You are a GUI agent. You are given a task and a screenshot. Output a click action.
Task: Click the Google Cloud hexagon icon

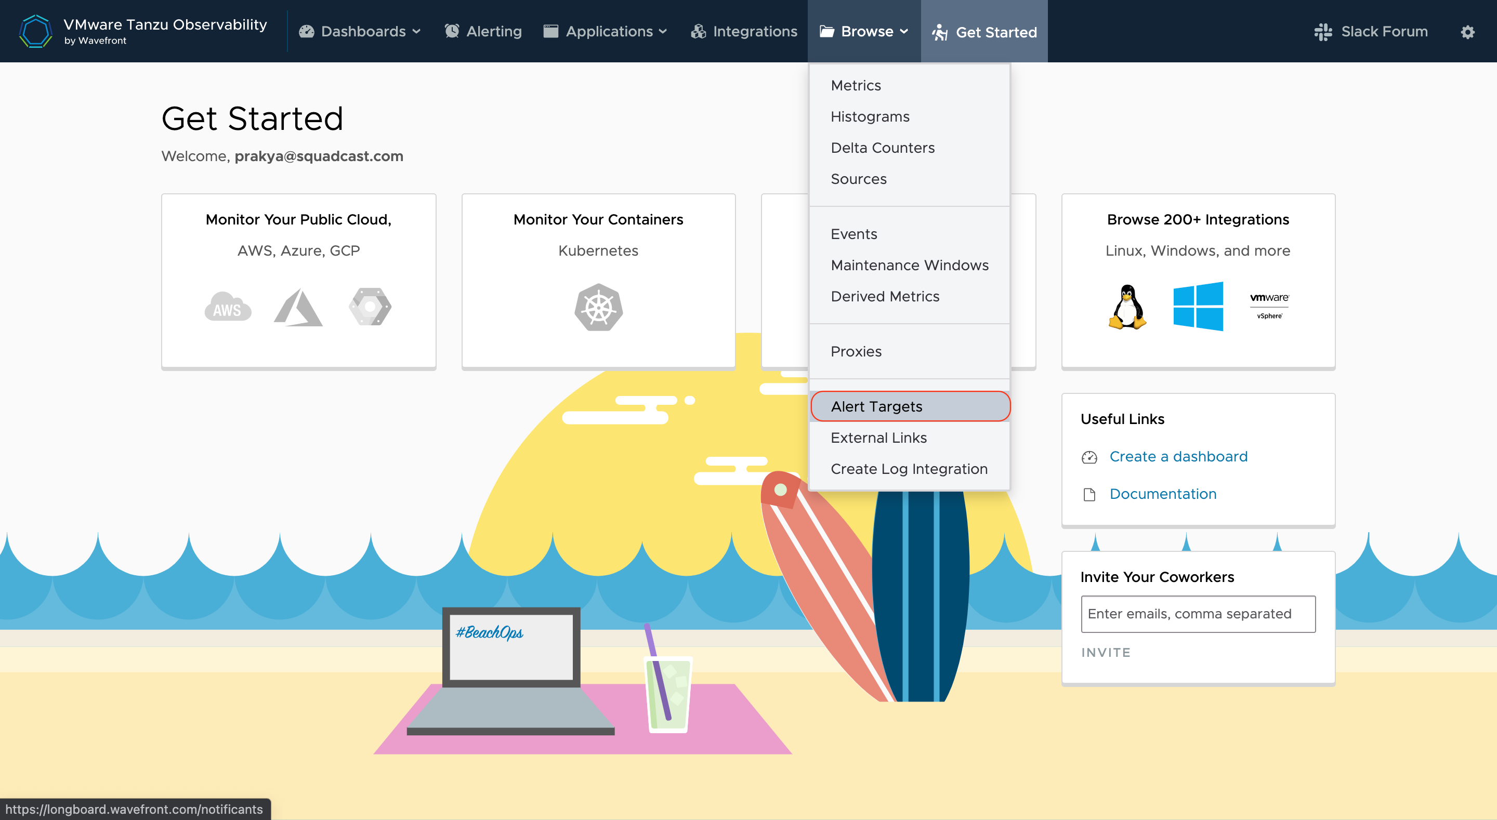click(x=370, y=306)
